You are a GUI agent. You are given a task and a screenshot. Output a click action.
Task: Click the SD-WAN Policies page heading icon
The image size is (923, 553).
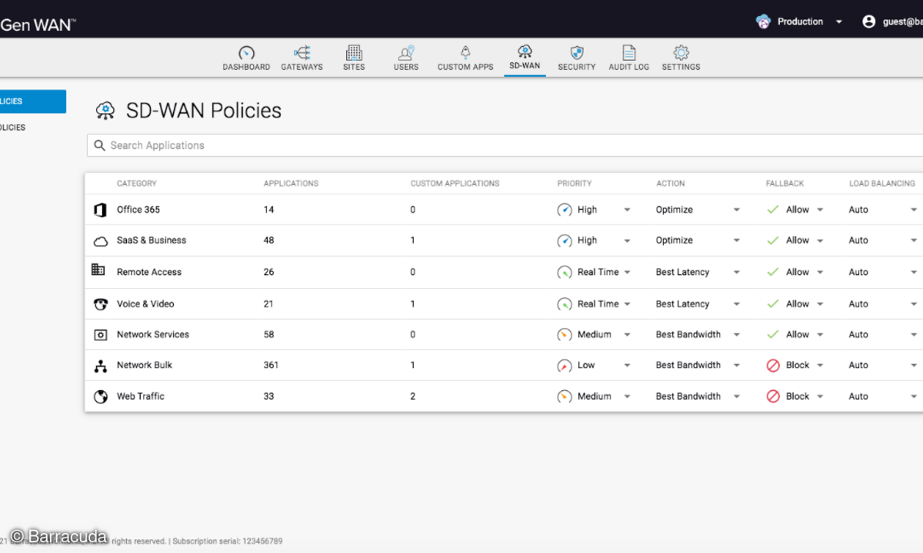click(105, 111)
